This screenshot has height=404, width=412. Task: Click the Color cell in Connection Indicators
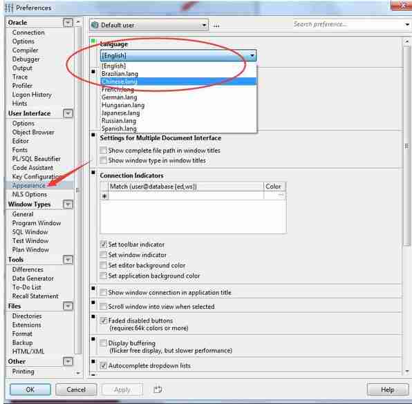click(274, 195)
